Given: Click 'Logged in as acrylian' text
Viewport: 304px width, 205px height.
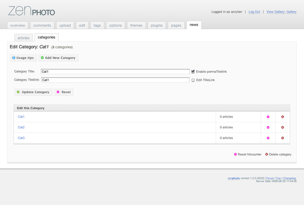Looking at the screenshot, I should (227, 12).
